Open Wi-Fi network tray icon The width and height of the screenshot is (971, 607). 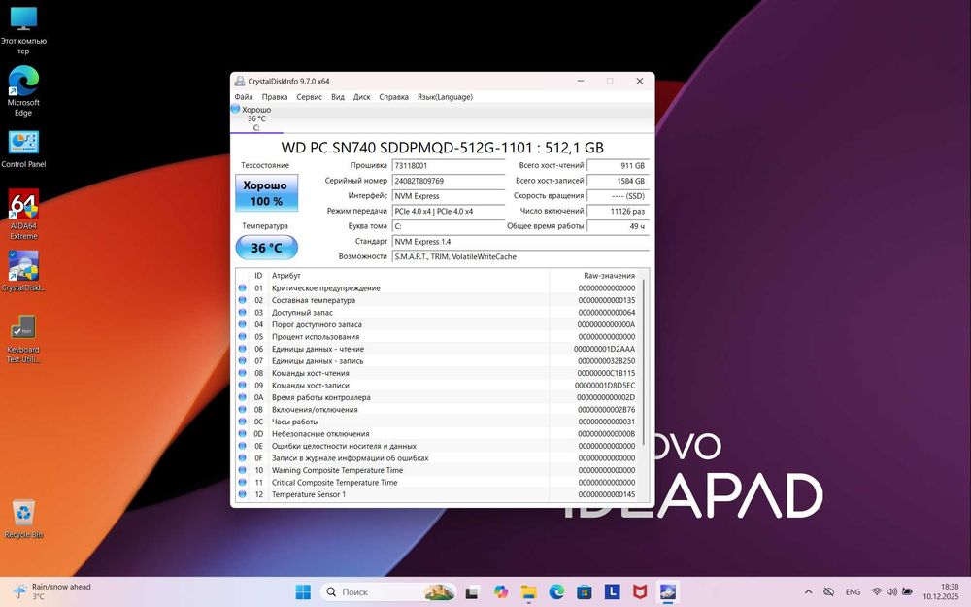876,592
